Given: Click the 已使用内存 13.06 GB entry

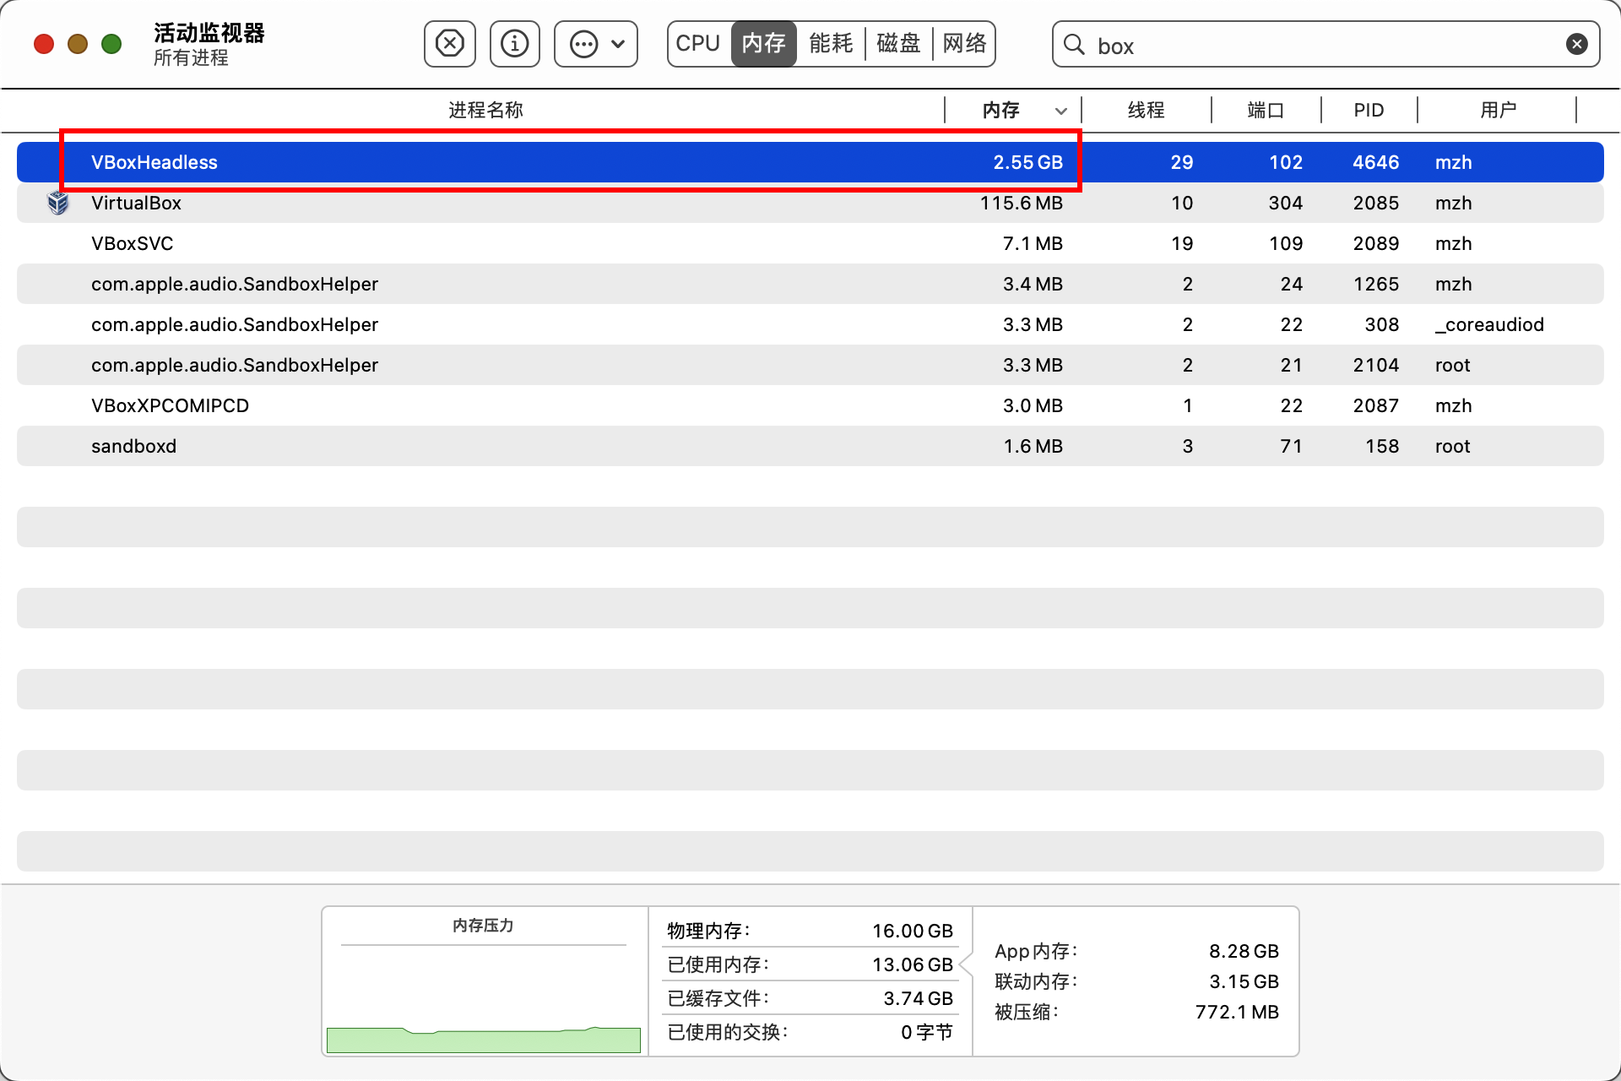Looking at the screenshot, I should (810, 964).
